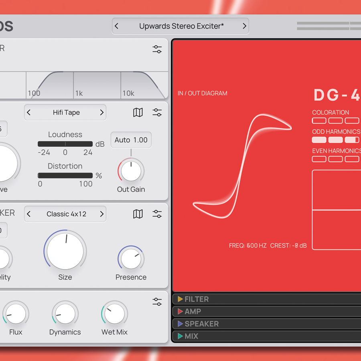The width and height of the screenshot is (361, 361).
Task: Go to previous preset before Upwards Stereo Exciter
Action: [116, 26]
